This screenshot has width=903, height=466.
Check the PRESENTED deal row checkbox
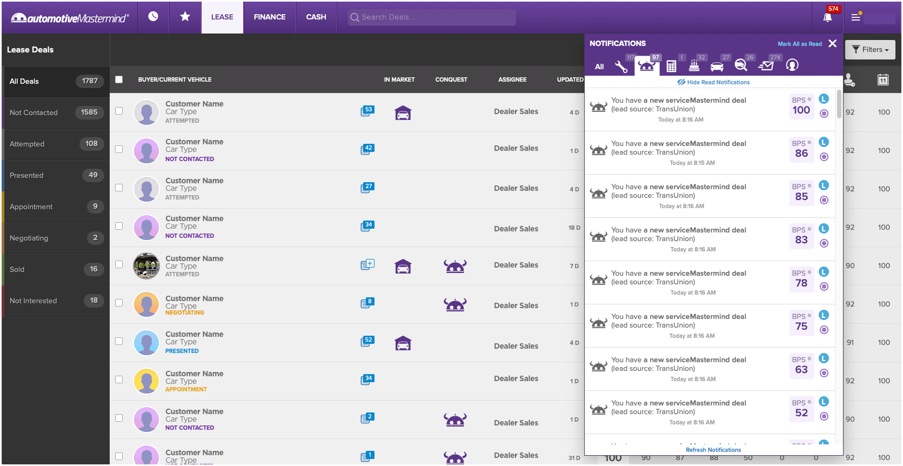tap(119, 341)
